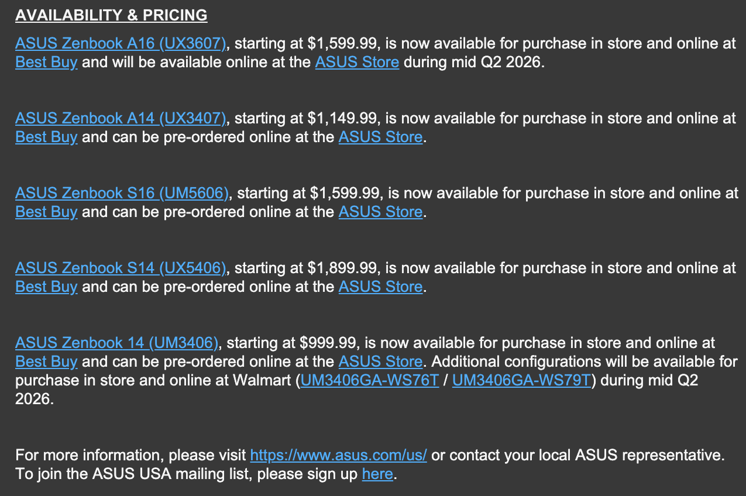Open ASUS Store link in Zenbook 14 paragraph

pos(380,361)
